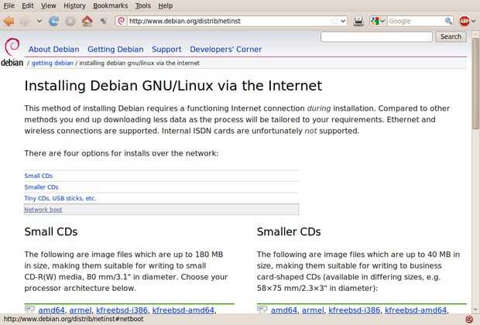Screen dimensions: 480x325
Task: Click armel link under Smaller CDs
Action: pos(313,310)
